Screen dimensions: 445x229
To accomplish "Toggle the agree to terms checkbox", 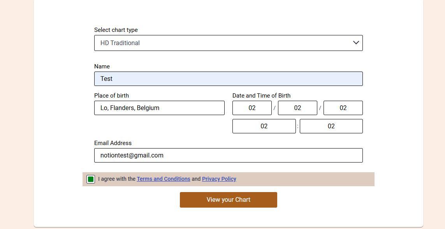I will pos(91,179).
